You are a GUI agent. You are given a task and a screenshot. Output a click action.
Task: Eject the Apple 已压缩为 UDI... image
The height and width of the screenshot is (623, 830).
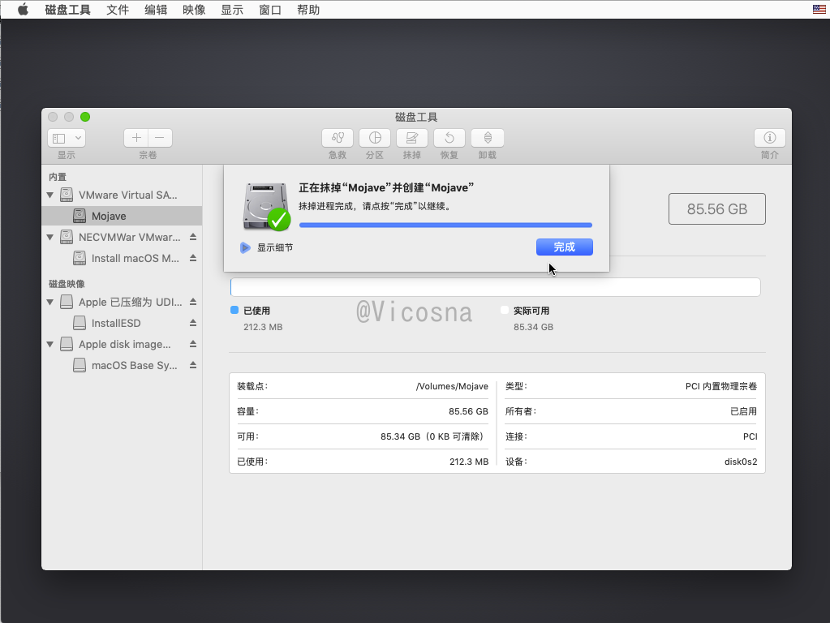pos(193,302)
